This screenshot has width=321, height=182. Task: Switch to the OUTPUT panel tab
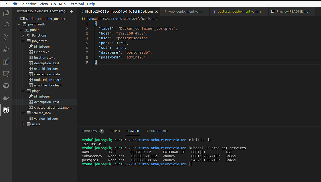(115, 131)
